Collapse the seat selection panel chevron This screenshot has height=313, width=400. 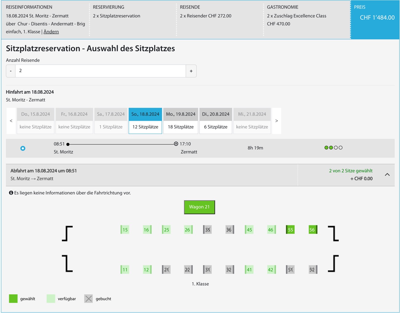click(x=387, y=174)
